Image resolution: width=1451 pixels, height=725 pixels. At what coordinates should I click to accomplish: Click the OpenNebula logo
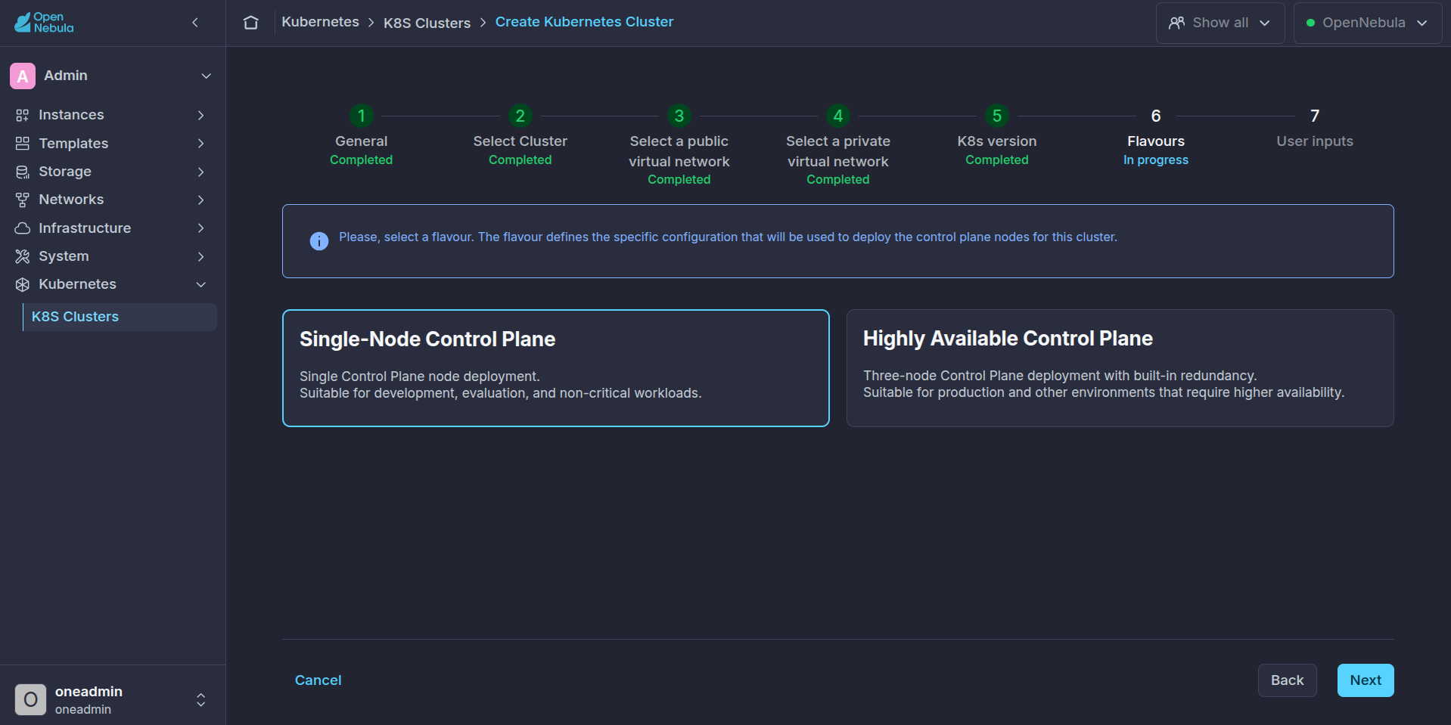coord(44,23)
